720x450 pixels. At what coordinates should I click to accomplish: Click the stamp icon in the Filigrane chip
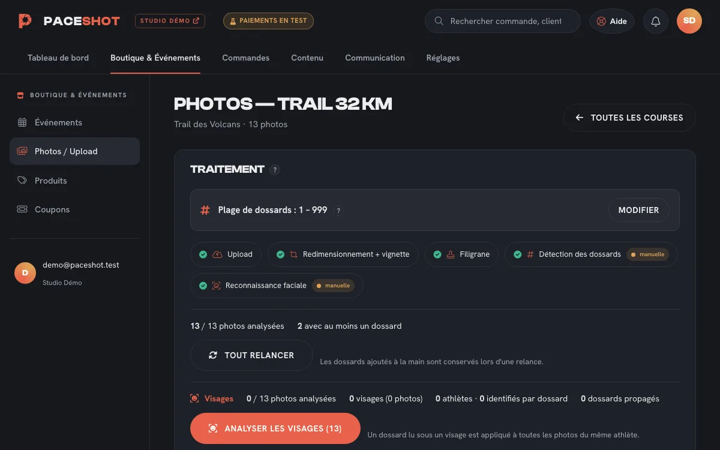click(451, 254)
